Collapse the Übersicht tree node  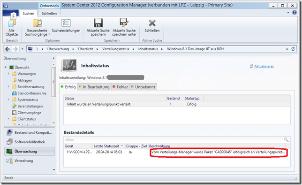6,67
